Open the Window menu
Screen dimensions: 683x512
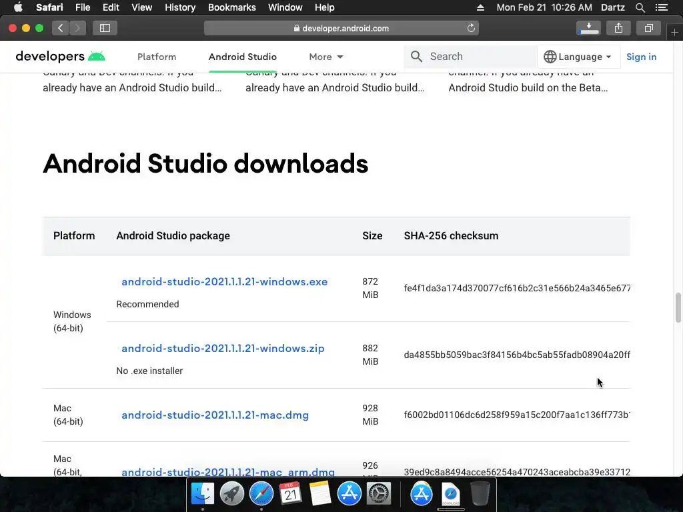(x=285, y=7)
